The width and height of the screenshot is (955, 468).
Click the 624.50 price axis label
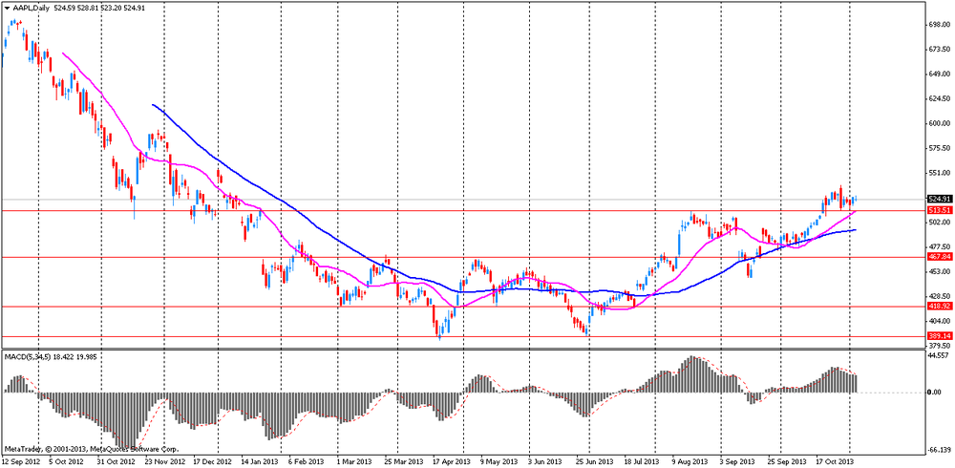939,98
